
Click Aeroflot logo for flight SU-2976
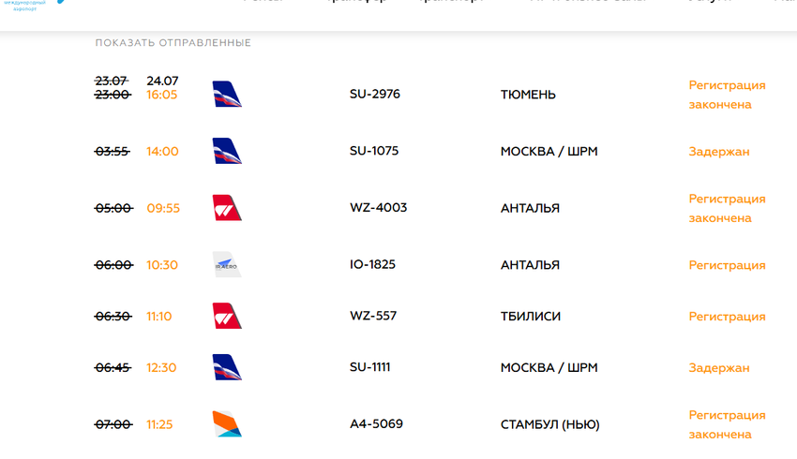[x=227, y=95]
